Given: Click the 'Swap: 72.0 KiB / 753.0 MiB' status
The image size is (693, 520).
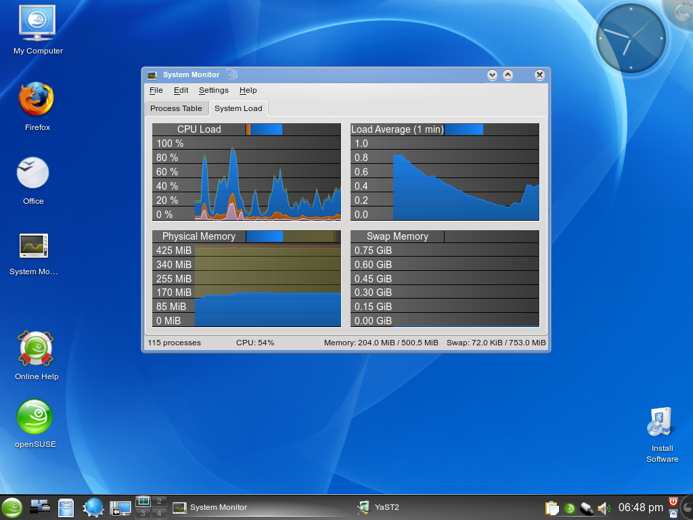Looking at the screenshot, I should (x=496, y=343).
